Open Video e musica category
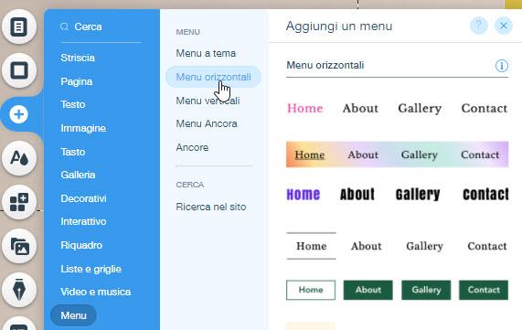522x330 pixels. 96,292
